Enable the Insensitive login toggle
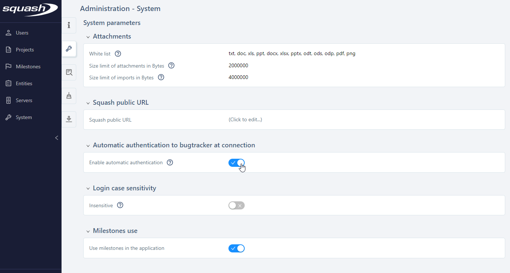This screenshot has height=273, width=510. pyautogui.click(x=237, y=205)
